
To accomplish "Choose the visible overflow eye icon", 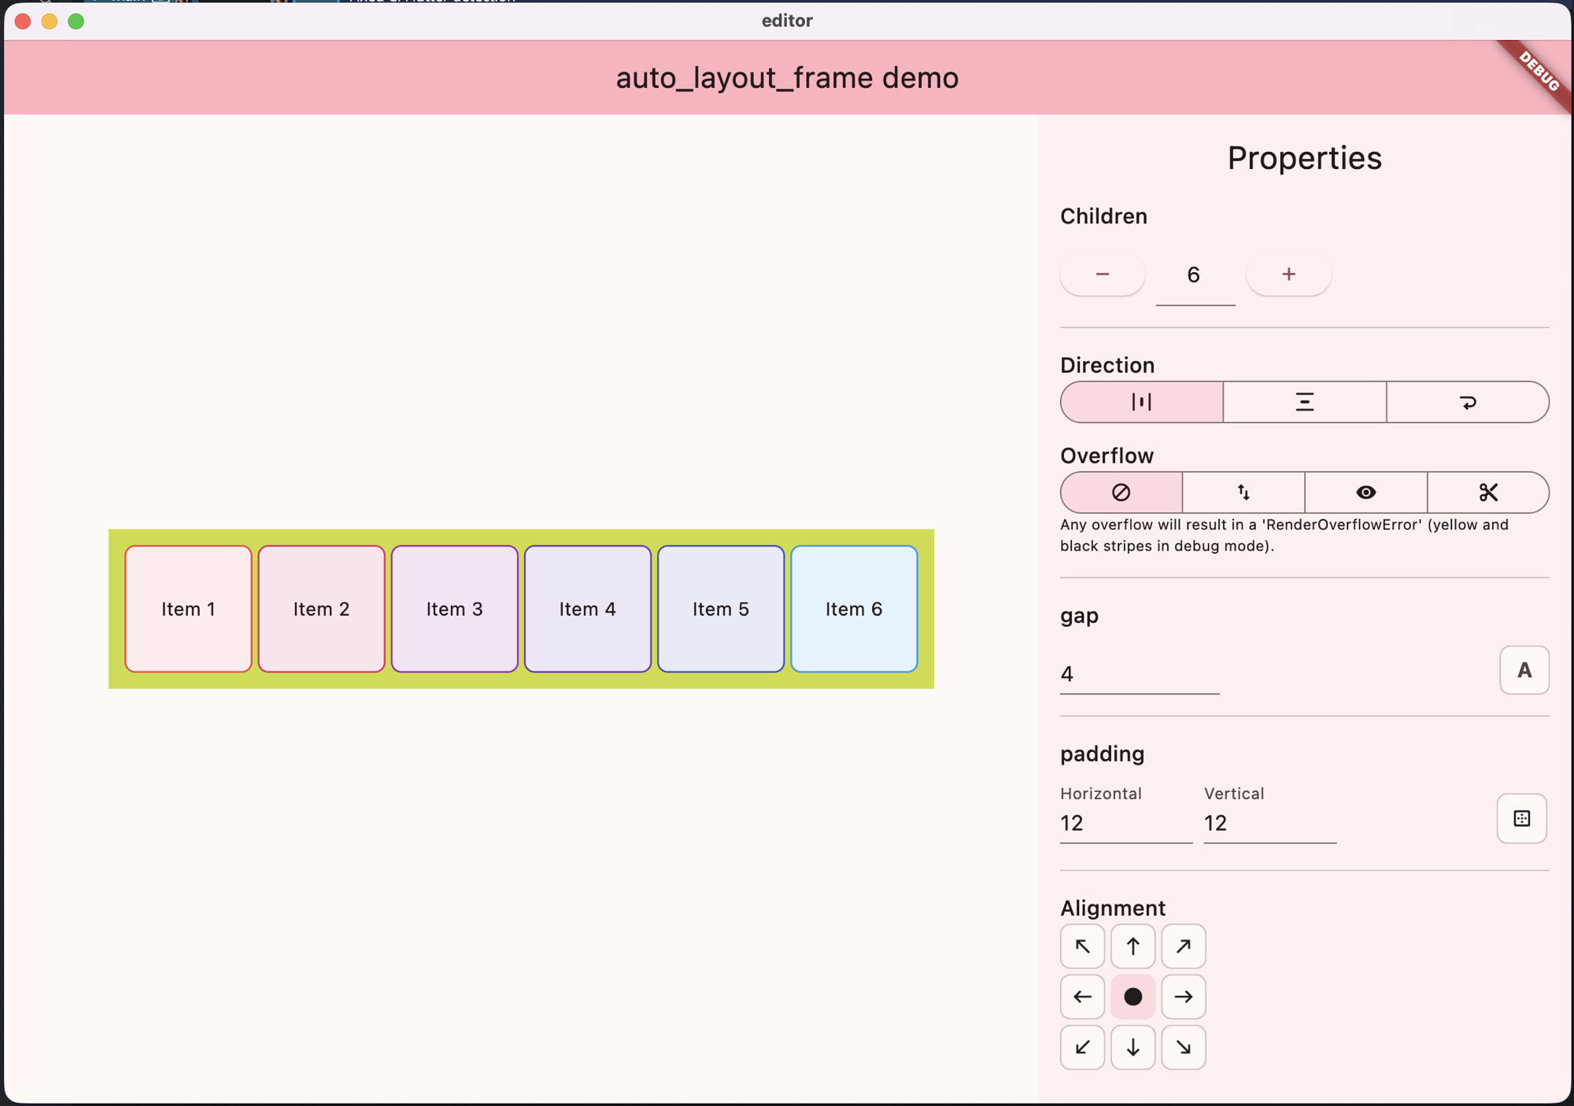I will 1365,492.
